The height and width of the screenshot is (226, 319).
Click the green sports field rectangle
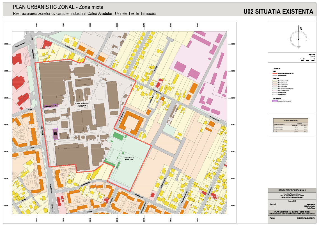pyautogui.click(x=119, y=136)
